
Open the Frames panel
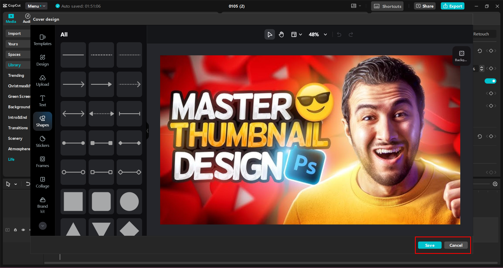click(x=42, y=162)
